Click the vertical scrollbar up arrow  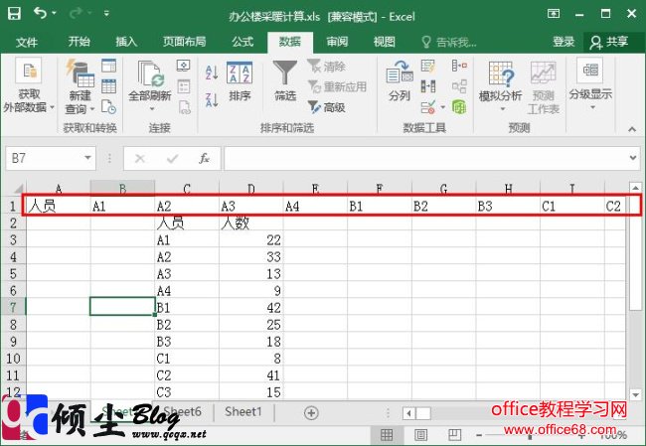[635, 188]
